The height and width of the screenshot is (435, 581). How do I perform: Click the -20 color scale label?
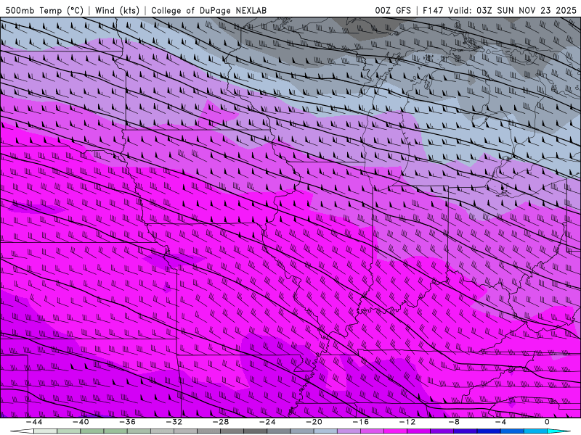pos(314,422)
